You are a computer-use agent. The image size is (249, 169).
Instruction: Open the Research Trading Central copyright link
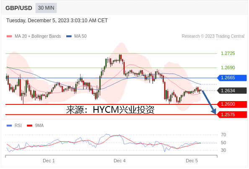[213, 36]
